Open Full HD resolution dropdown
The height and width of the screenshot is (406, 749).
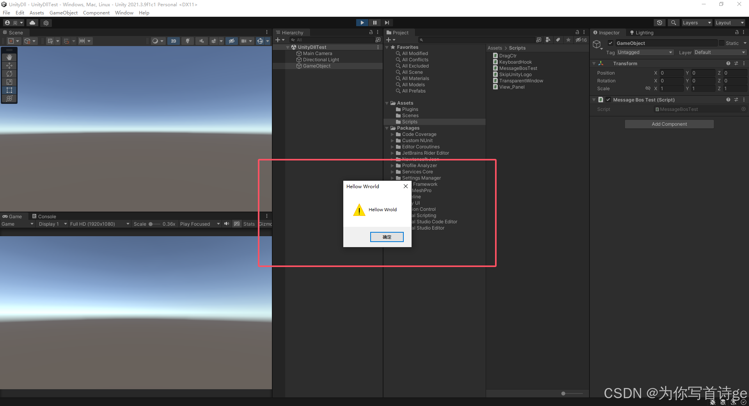pos(99,224)
